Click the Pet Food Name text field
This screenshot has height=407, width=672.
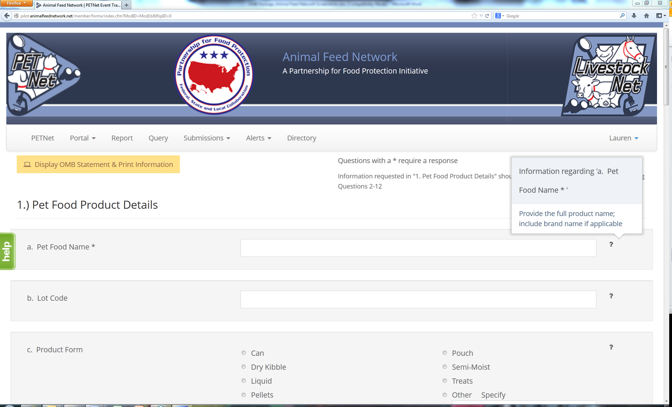coord(418,248)
